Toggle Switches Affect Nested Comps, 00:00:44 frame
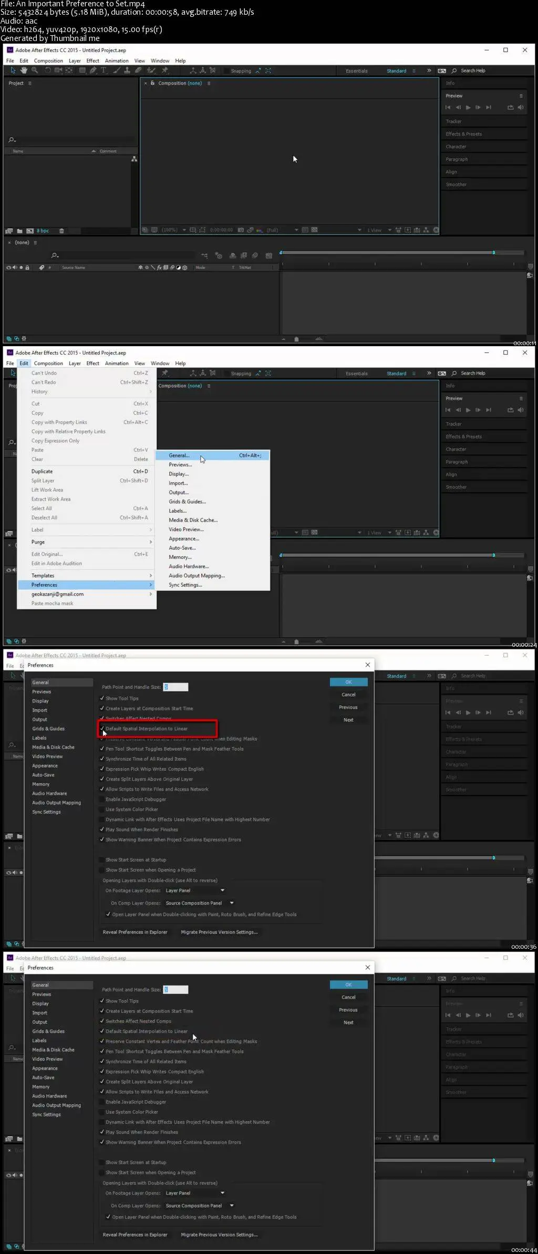 click(102, 1021)
